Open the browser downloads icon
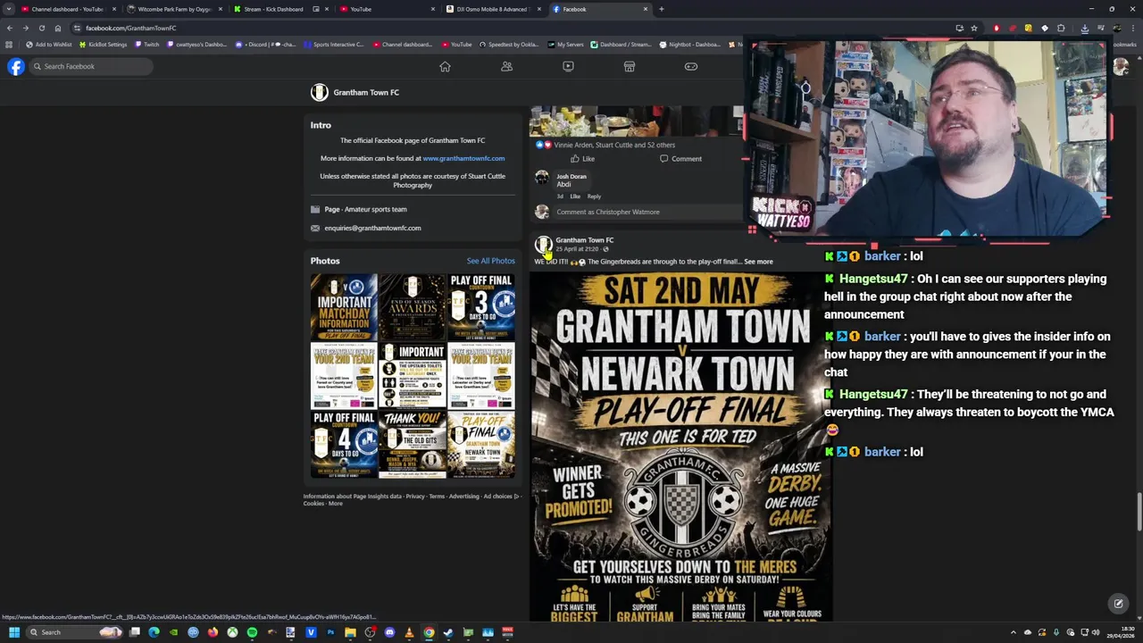The height and width of the screenshot is (643, 1143). click(x=1084, y=28)
